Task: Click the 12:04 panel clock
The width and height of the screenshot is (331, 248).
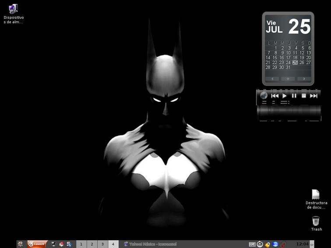Action: click(302, 244)
